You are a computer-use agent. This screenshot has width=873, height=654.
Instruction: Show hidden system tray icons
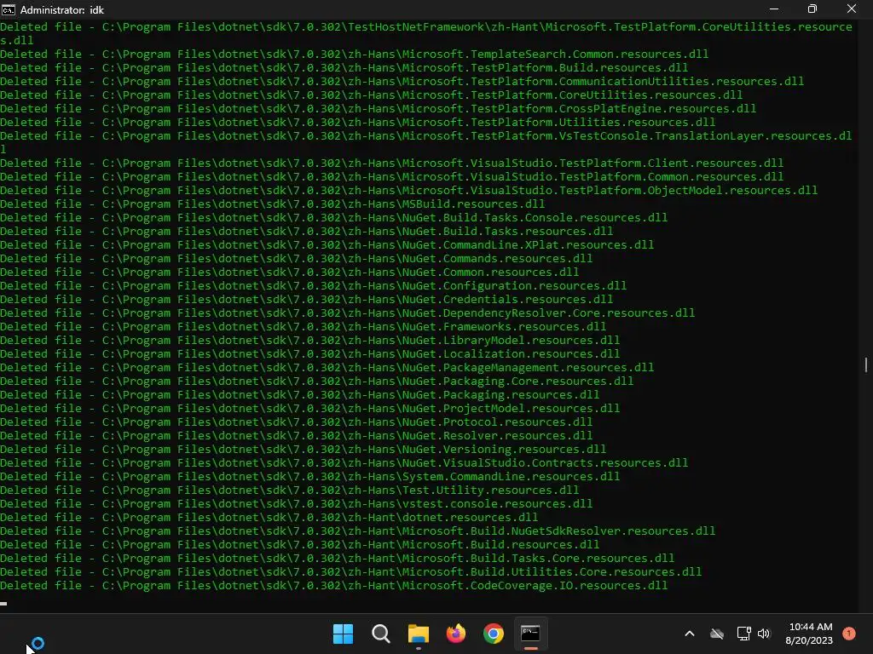coord(689,634)
